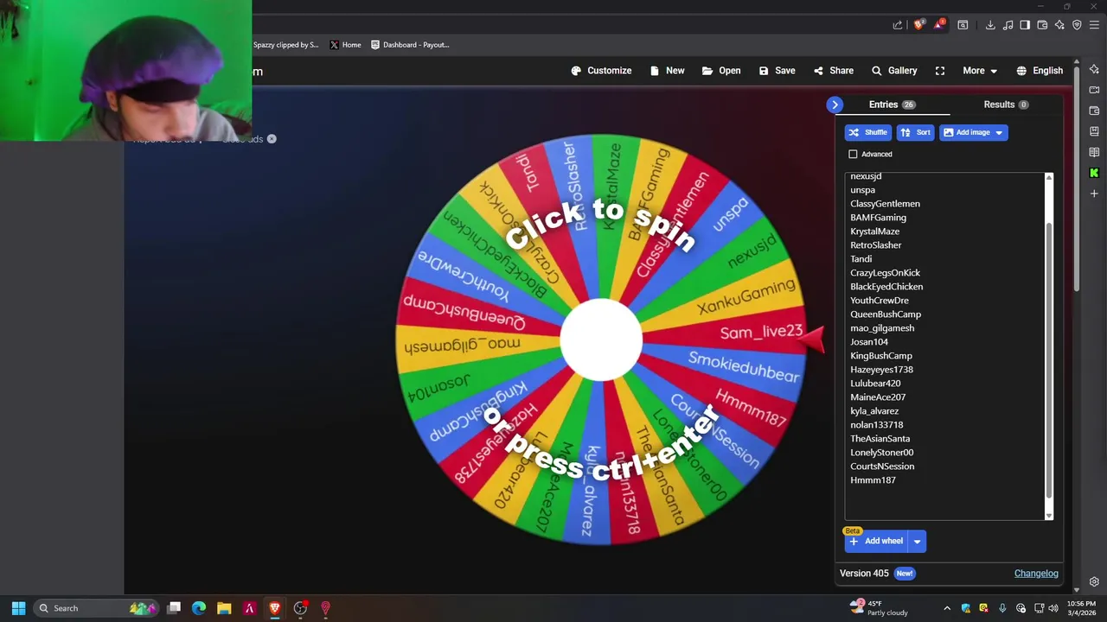Click the page vertical scrollbar
This screenshot has width=1107, height=622.
pyautogui.click(x=1077, y=177)
